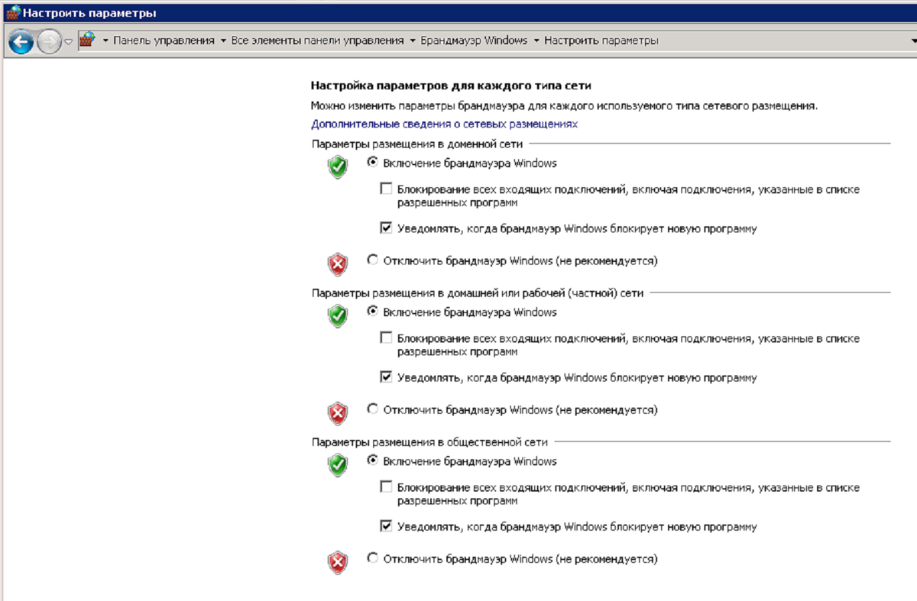Select "Включение брандмауэра Windows" for domain network

click(x=371, y=163)
